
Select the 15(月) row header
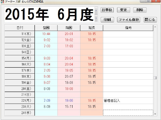pos(19,58)
